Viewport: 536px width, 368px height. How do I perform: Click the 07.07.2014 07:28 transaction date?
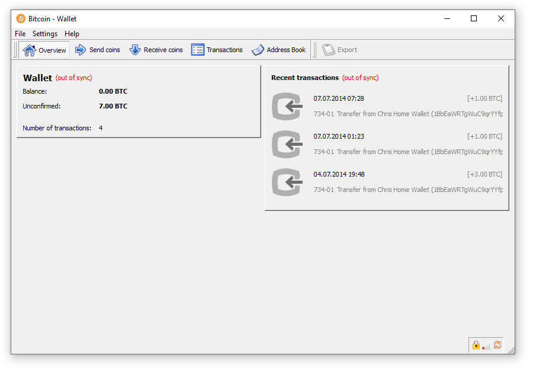pyautogui.click(x=339, y=98)
